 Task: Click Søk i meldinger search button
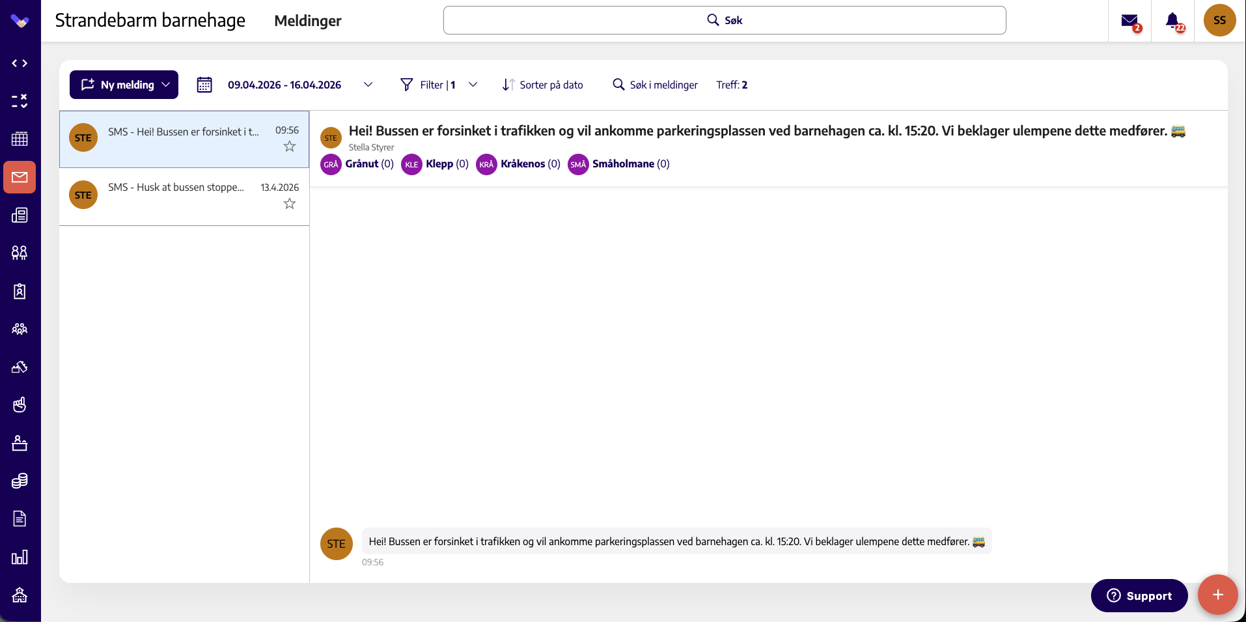click(x=655, y=85)
